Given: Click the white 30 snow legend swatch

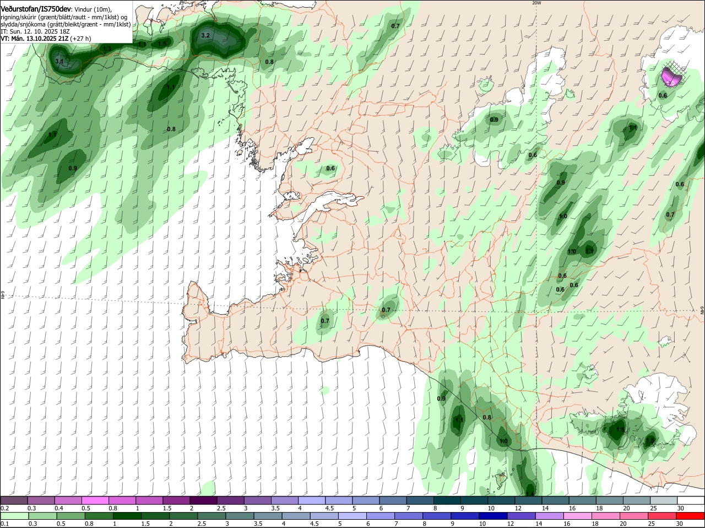Looking at the screenshot, I should point(690,500).
